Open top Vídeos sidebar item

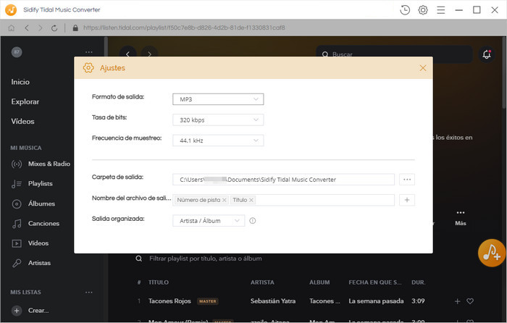[22, 121]
